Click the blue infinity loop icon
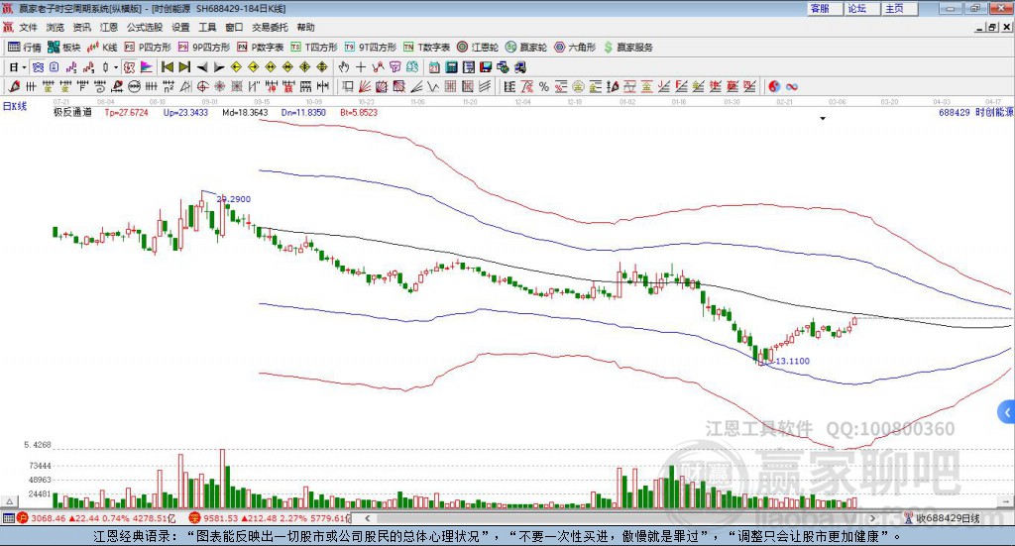 (x=792, y=86)
